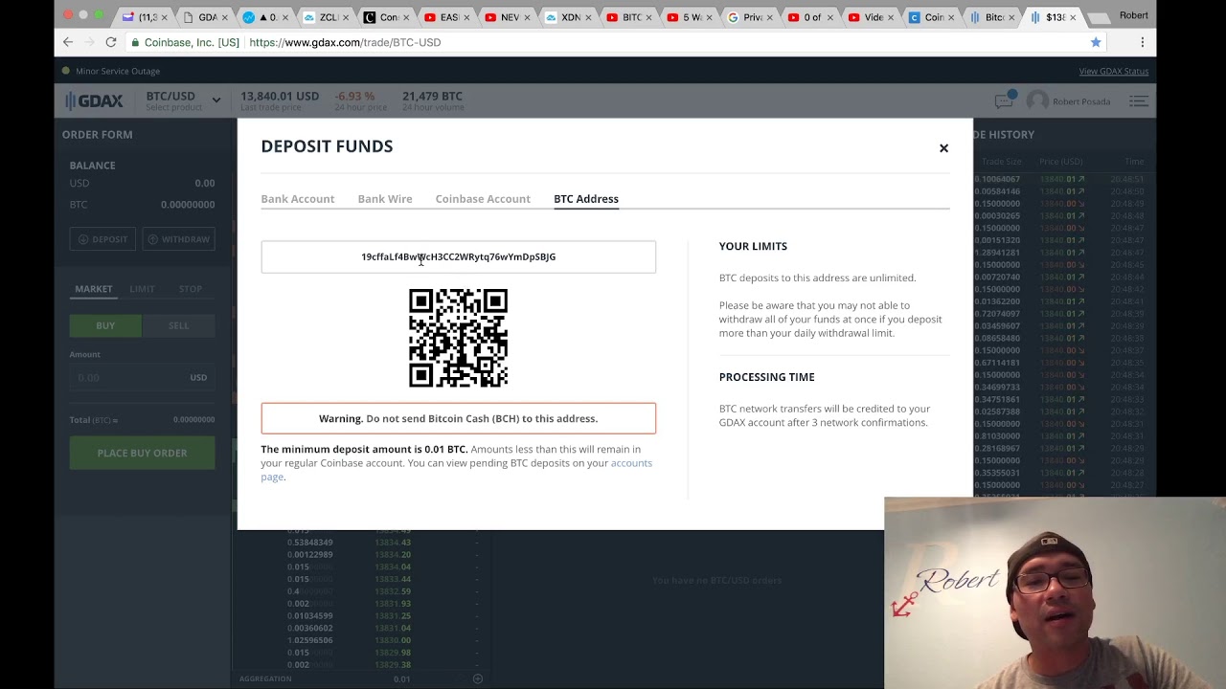
Task: Toggle the order side to Buy
Action: (105, 325)
